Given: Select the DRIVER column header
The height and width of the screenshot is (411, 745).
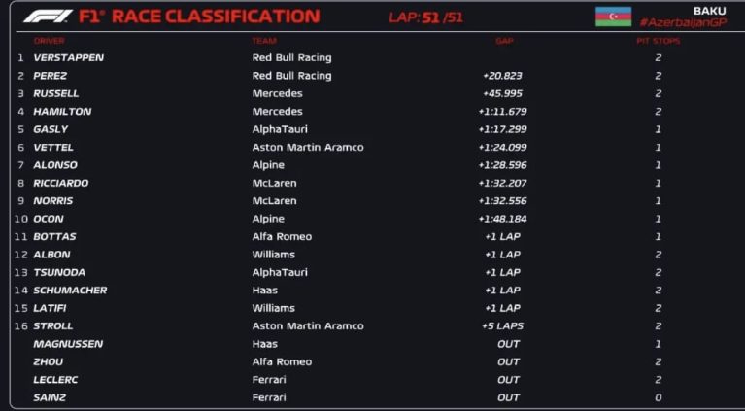Looking at the screenshot, I should [49, 41].
